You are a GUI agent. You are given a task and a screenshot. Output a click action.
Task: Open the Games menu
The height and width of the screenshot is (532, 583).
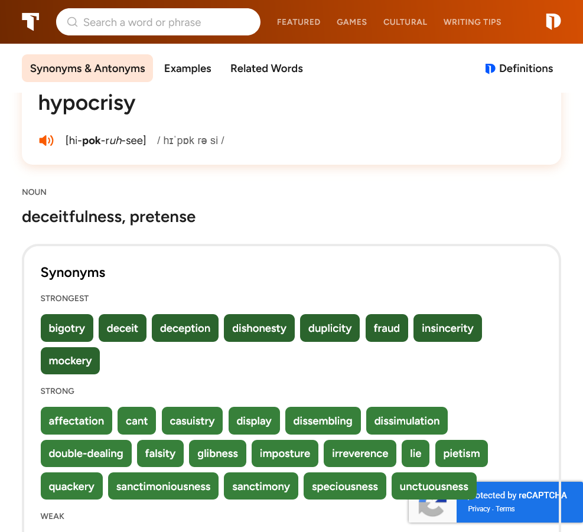tap(351, 22)
